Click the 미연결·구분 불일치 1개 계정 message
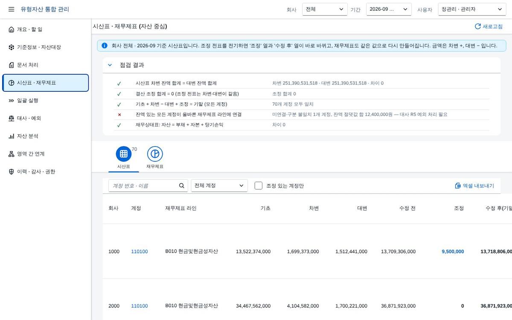The width and height of the screenshot is (512, 320). pos(360,115)
